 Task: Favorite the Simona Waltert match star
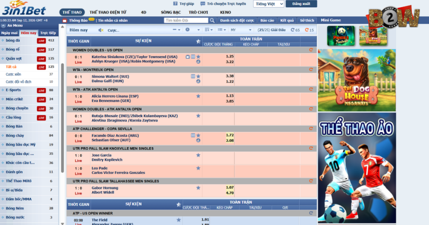pyautogui.click(x=198, y=77)
